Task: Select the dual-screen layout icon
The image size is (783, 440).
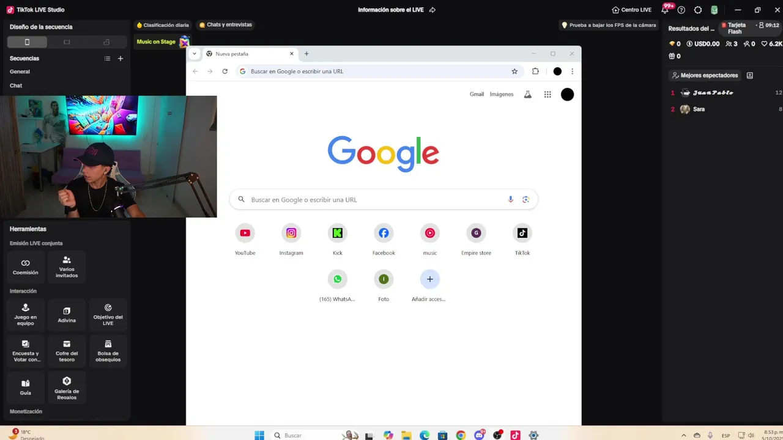Action: tap(106, 42)
